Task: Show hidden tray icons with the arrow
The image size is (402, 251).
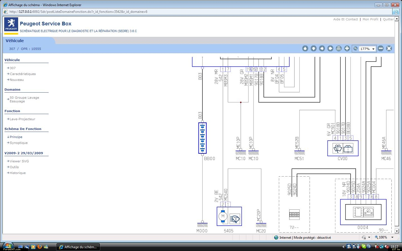Action: click(343, 247)
